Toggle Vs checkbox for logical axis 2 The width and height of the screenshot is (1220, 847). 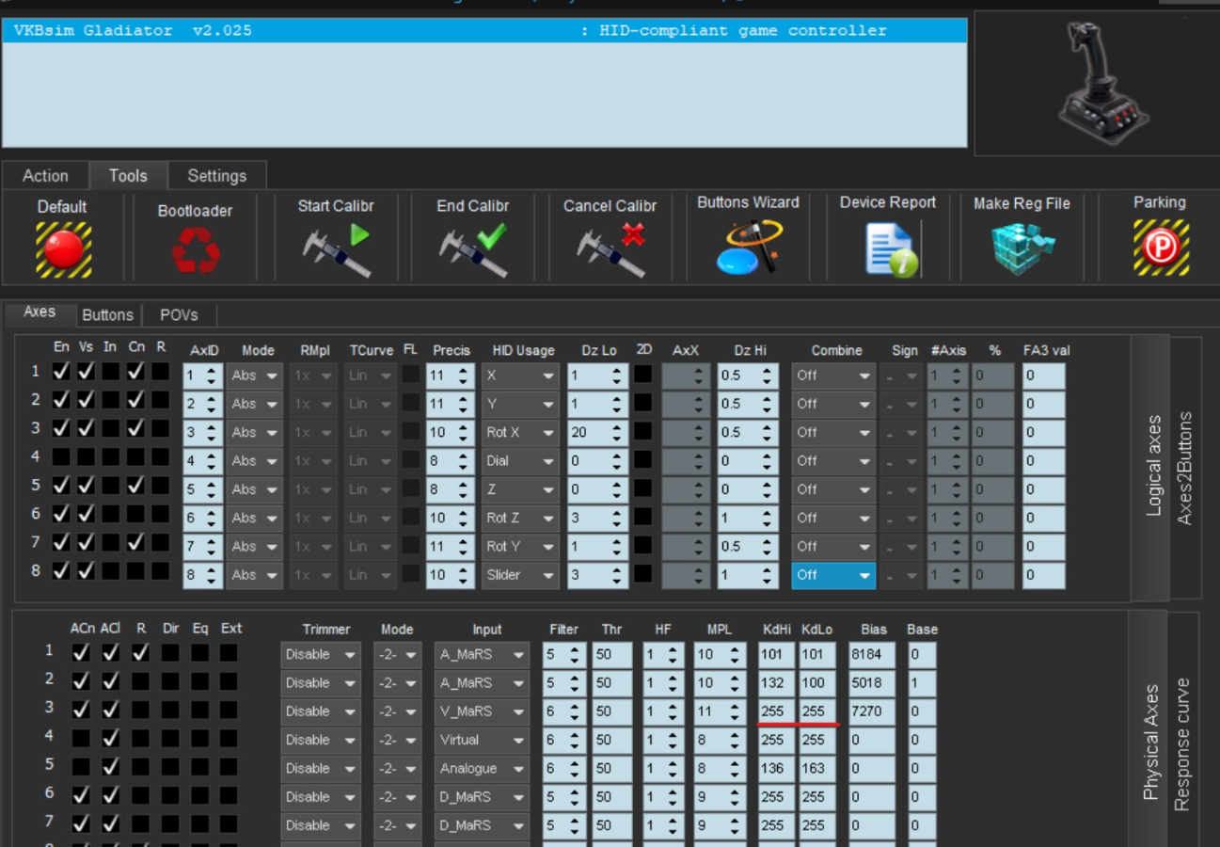[86, 400]
